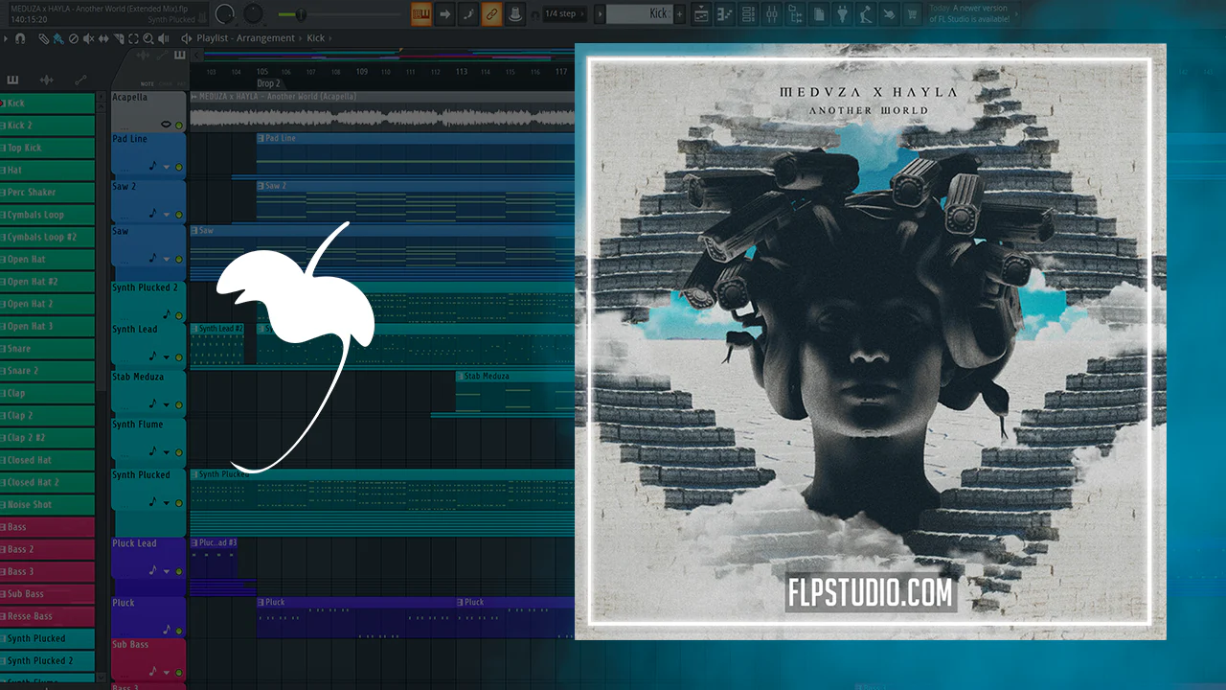The width and height of the screenshot is (1226, 690).
Task: Click the shopping cart icon
Action: [x=912, y=13]
